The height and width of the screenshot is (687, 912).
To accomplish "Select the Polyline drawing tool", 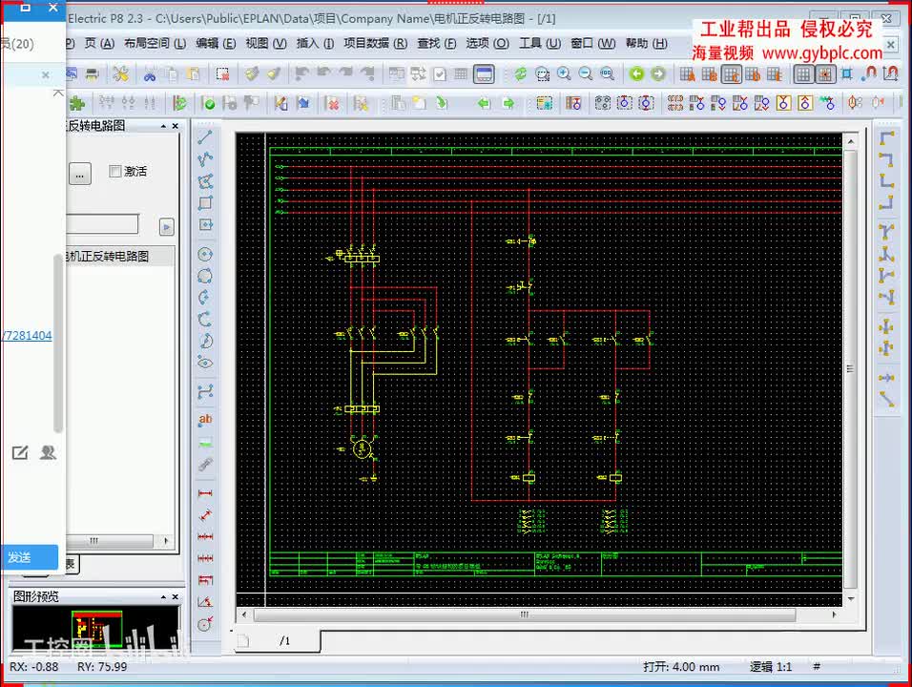I will [x=205, y=159].
